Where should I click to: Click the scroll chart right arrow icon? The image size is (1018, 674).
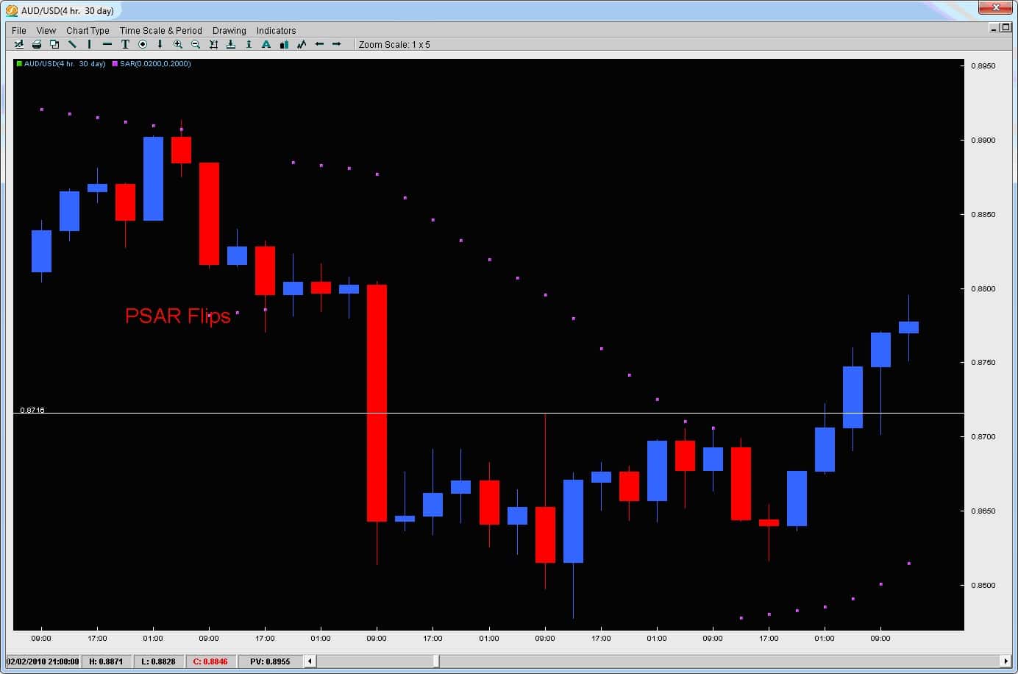point(337,44)
